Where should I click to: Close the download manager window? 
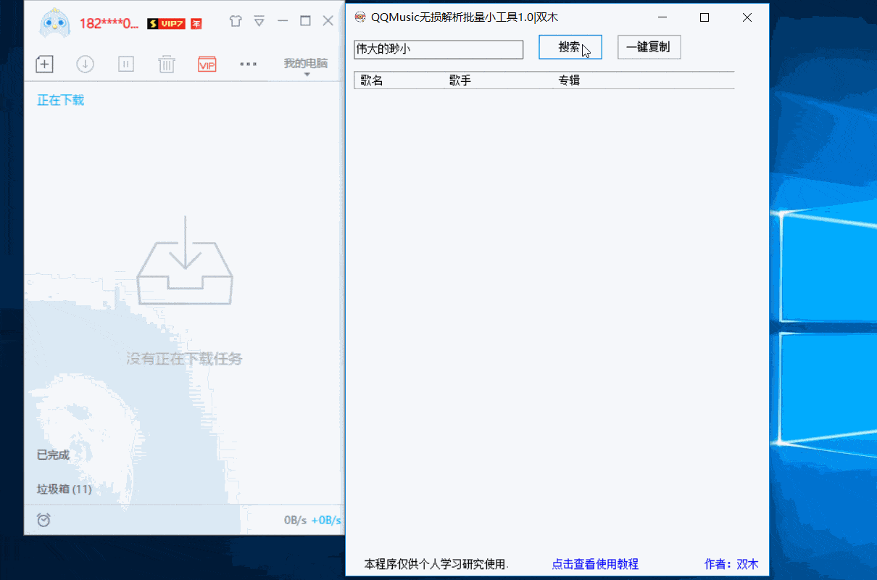point(328,22)
